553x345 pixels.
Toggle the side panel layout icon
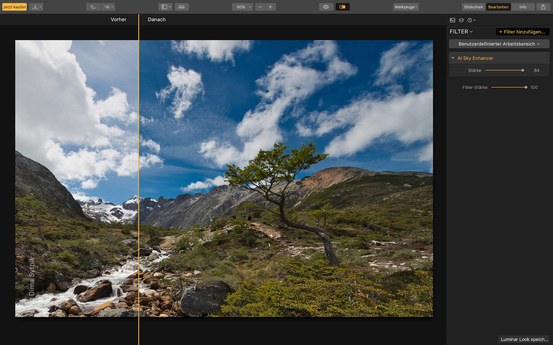[x=166, y=7]
